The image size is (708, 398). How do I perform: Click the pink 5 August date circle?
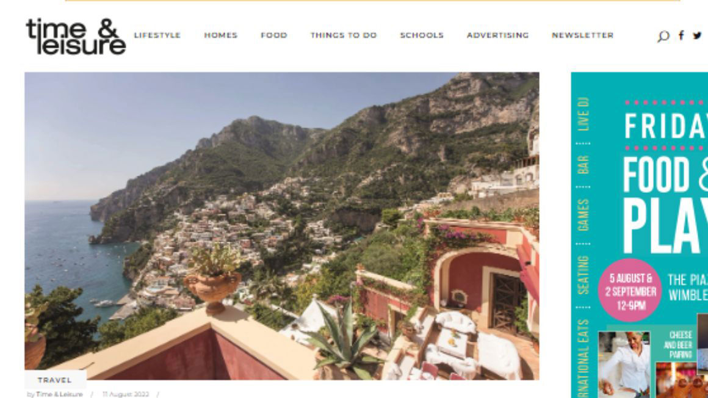(x=630, y=291)
